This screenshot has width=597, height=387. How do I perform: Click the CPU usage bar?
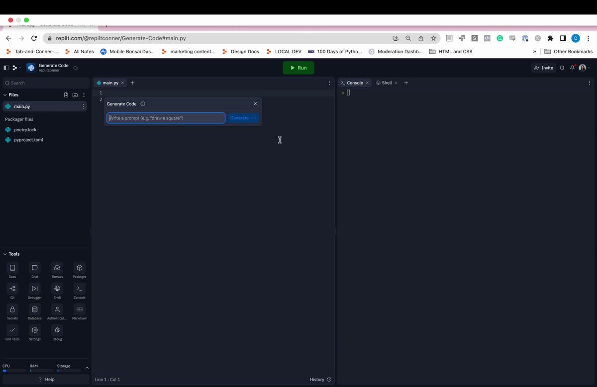(x=14, y=371)
